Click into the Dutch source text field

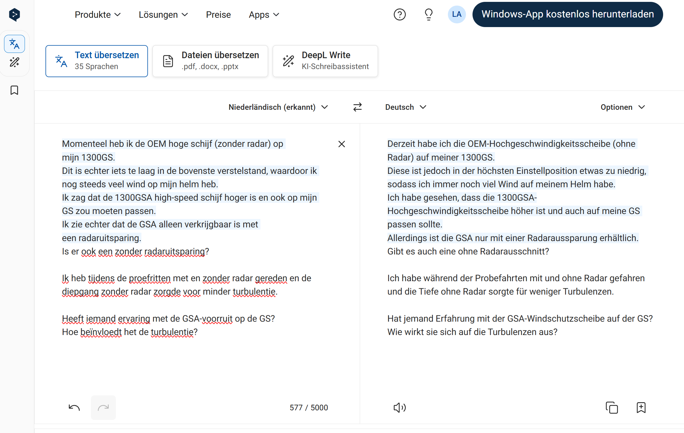point(197,258)
